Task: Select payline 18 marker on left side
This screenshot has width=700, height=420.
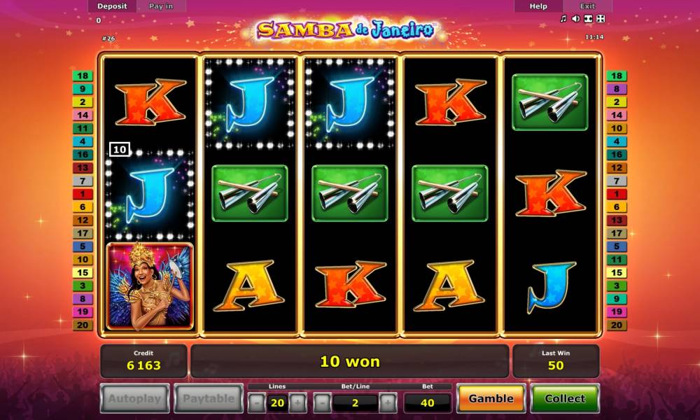Action: [x=83, y=76]
